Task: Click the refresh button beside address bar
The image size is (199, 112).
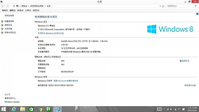Action: (x=163, y=6)
